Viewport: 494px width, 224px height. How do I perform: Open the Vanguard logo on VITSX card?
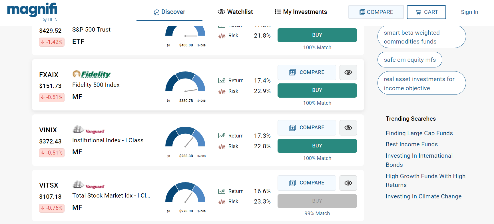(88, 185)
